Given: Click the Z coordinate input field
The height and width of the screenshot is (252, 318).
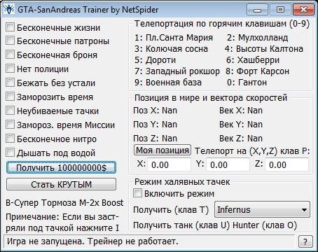Looking at the screenshot, I should click(x=286, y=164).
